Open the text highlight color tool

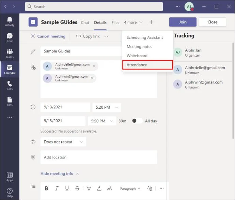pos(89,188)
